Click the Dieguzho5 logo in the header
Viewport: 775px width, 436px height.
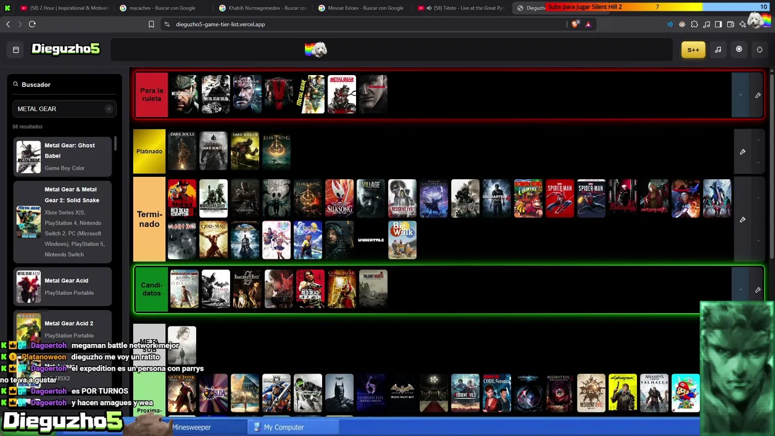[65, 49]
